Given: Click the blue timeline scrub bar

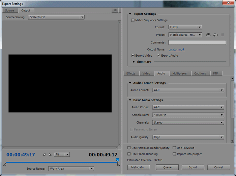Looking at the screenshot, I should [x=61, y=163].
